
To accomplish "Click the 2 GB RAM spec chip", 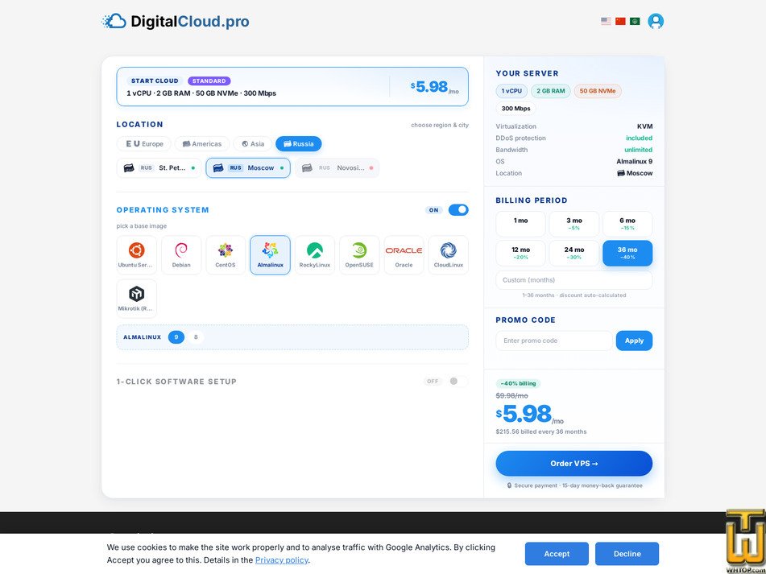I will 551,91.
